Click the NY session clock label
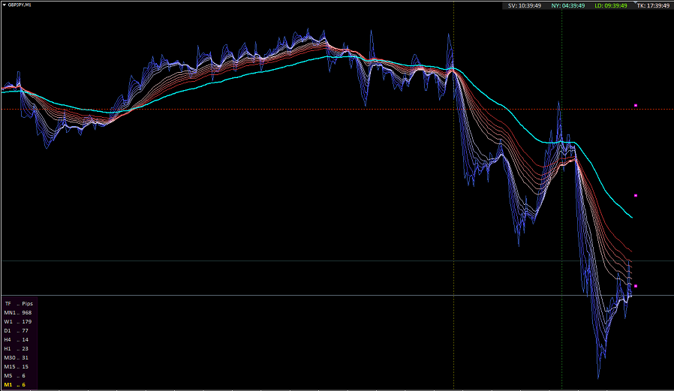The width and height of the screenshot is (674, 391). [568, 5]
